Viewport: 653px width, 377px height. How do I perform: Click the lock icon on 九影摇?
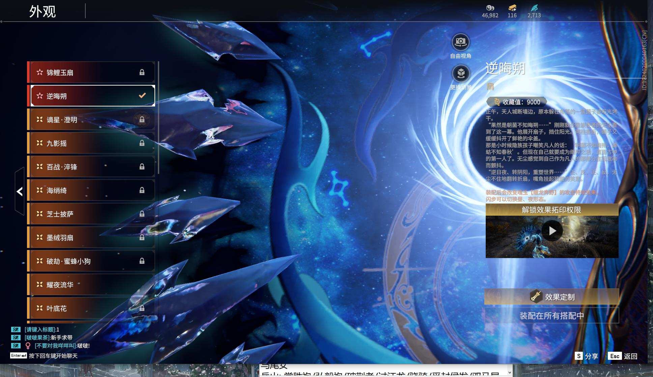(x=142, y=143)
